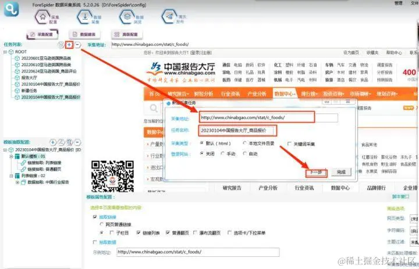Toggle the 抽取数据 checkbox

point(95,242)
